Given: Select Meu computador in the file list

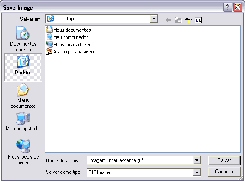Looking at the screenshot, I should tap(67, 37).
